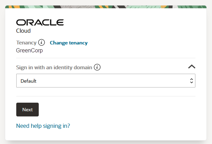Follow the Need help signing in link

(43, 126)
